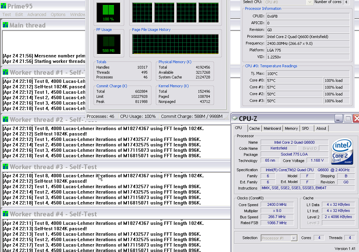Open the Window menu in Prime95
This screenshot has width=359, height=252.
tap(78, 14)
